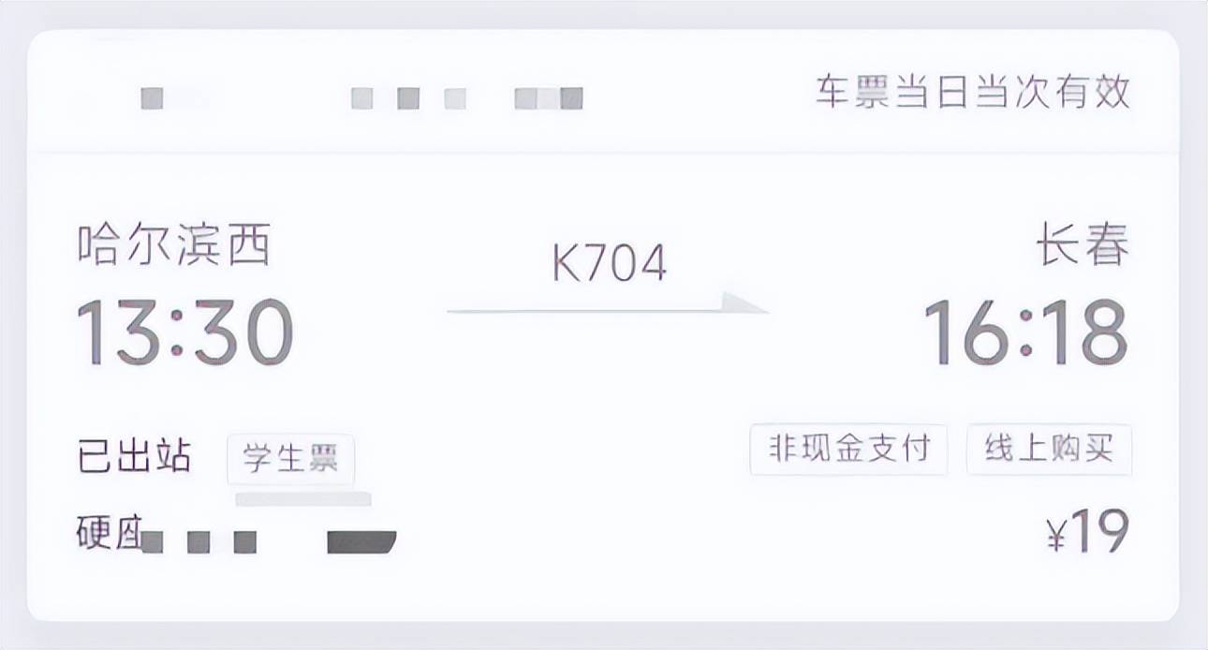Click the widest blurred block in ticket header
This screenshot has width=1208, height=650.
point(549,98)
